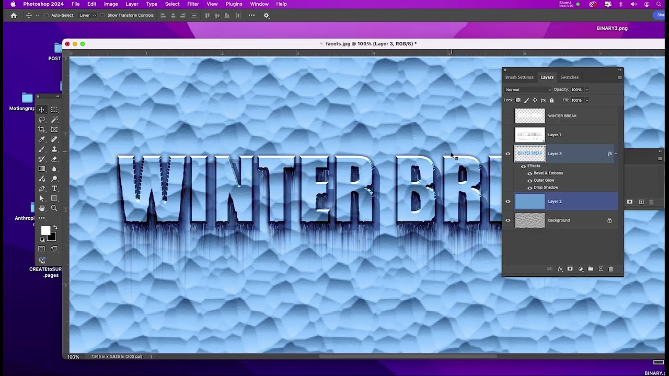Select the Brush tool
Viewport: 669px width, 376px height.
pyautogui.click(x=42, y=149)
